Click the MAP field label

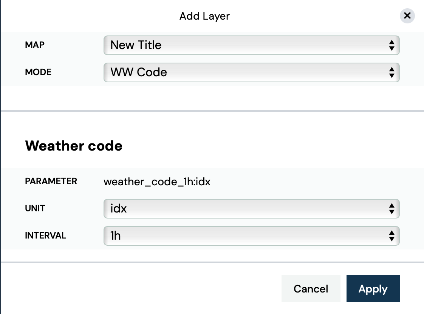pos(35,45)
